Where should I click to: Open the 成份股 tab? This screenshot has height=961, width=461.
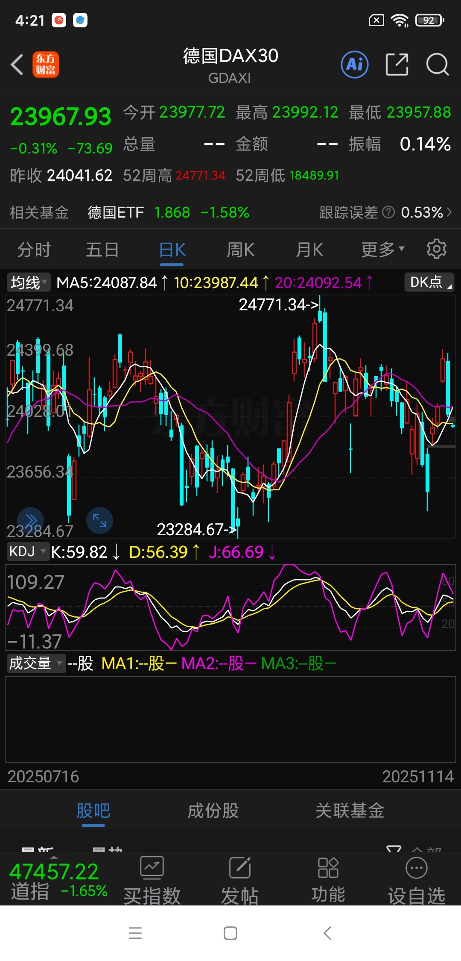213,811
